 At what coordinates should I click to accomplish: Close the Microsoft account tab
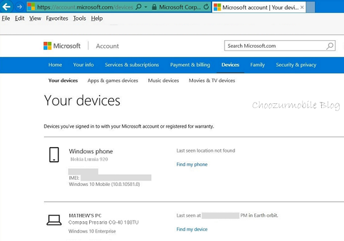302,7
